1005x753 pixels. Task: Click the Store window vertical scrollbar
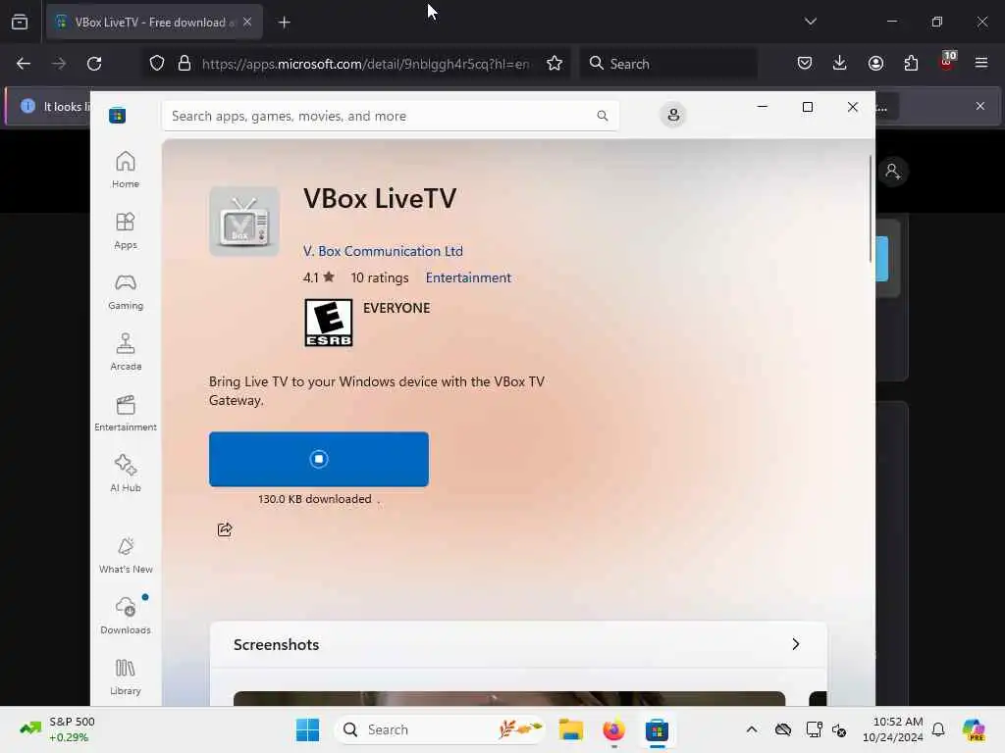[x=871, y=208]
